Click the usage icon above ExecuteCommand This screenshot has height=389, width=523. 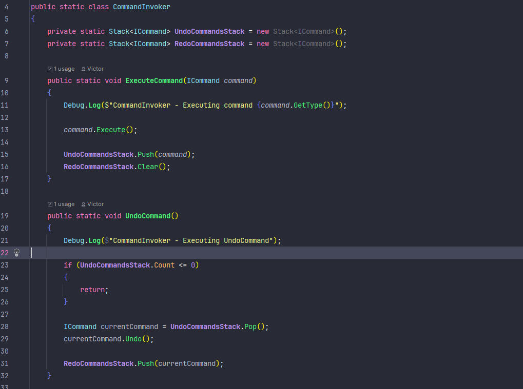50,69
